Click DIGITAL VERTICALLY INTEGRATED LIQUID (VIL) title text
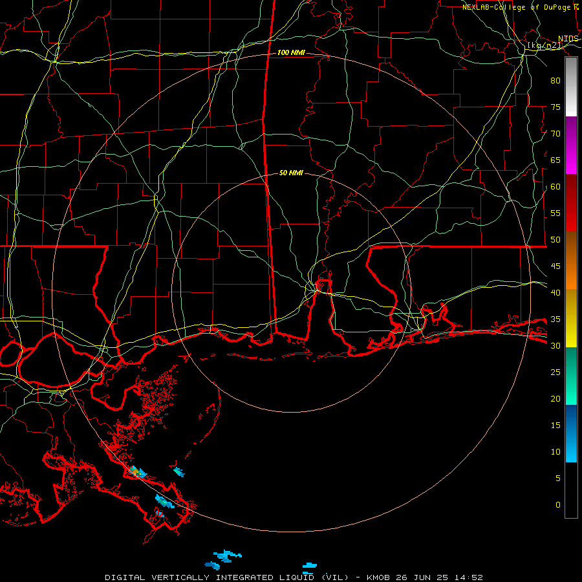The image size is (582, 582). coord(227,577)
